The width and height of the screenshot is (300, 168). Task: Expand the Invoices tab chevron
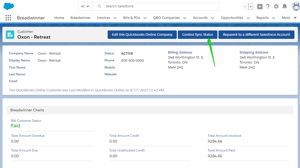pyautogui.click(x=115, y=18)
